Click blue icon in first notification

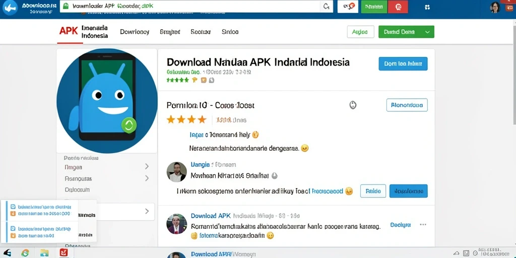(13, 207)
